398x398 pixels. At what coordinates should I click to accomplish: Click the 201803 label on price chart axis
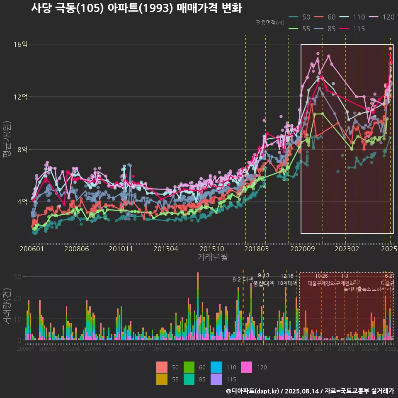click(256, 249)
